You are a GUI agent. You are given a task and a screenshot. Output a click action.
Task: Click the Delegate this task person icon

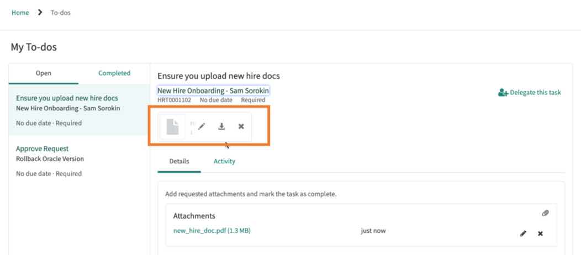(503, 93)
